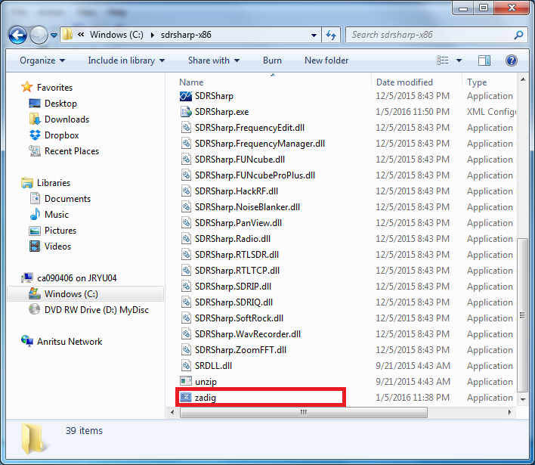Change view using the view icon

(443, 60)
